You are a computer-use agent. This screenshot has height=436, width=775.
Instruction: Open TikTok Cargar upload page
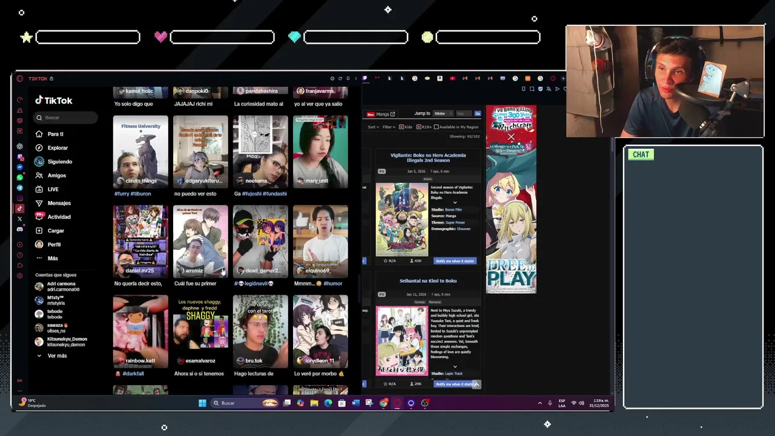(50, 231)
